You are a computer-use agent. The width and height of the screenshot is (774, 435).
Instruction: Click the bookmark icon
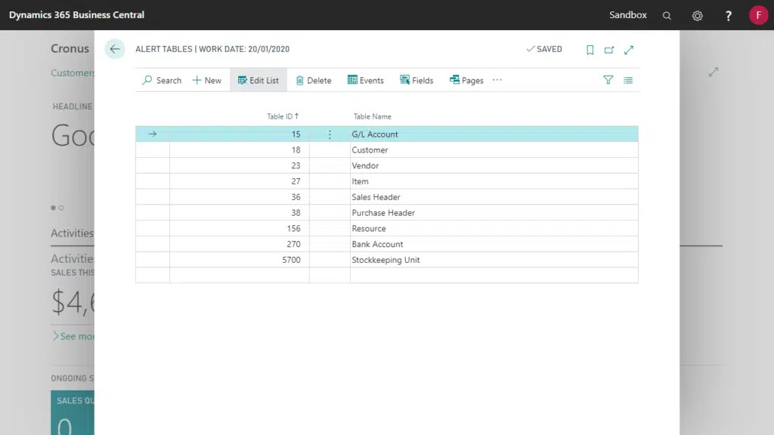(x=590, y=50)
